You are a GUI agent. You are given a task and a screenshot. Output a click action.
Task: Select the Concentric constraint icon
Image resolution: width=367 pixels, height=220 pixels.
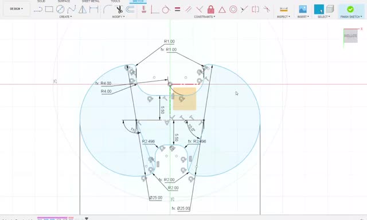pos(233,9)
